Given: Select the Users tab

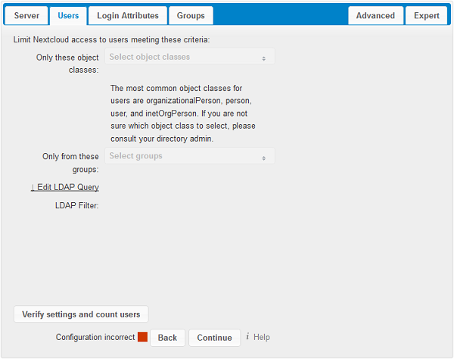Looking at the screenshot, I should 68,16.
